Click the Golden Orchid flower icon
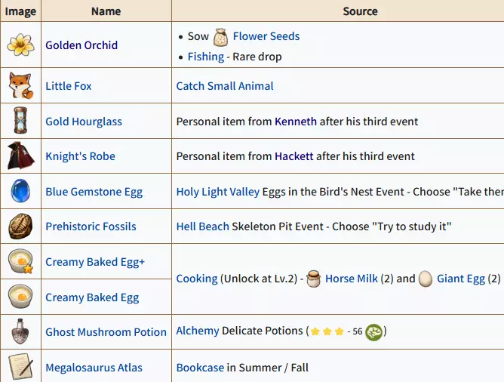Image resolution: width=504 pixels, height=382 pixels. 20,45
